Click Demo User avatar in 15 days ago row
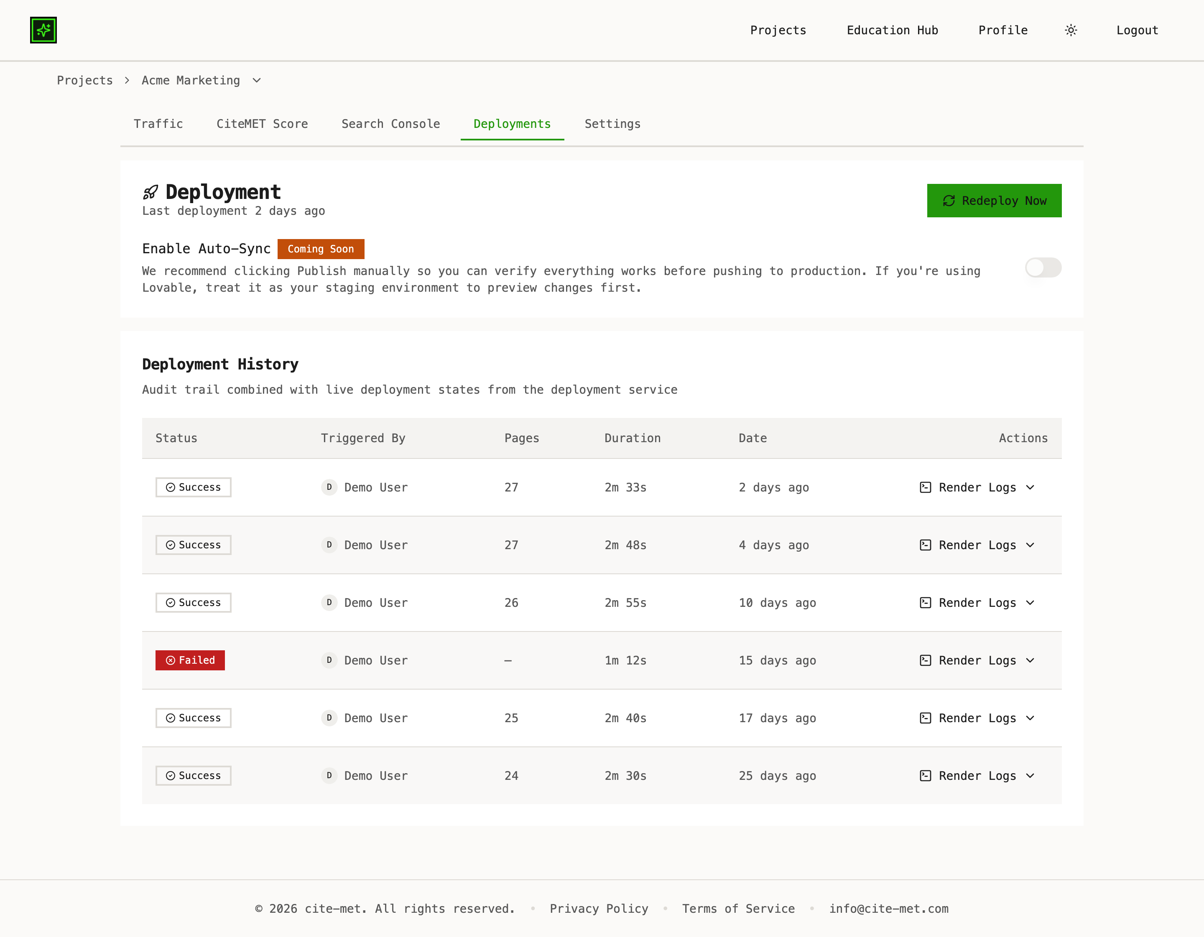The width and height of the screenshot is (1204, 937). click(x=329, y=660)
